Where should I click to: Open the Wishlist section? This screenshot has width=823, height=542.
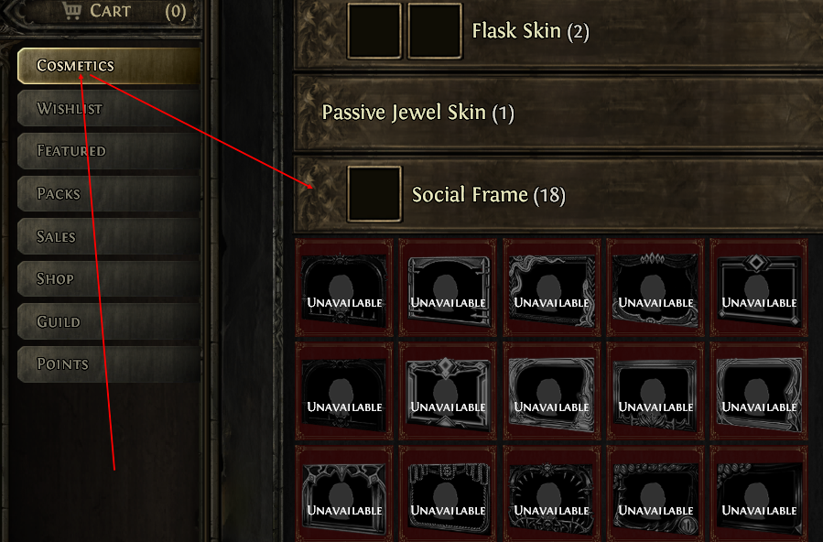(x=109, y=109)
